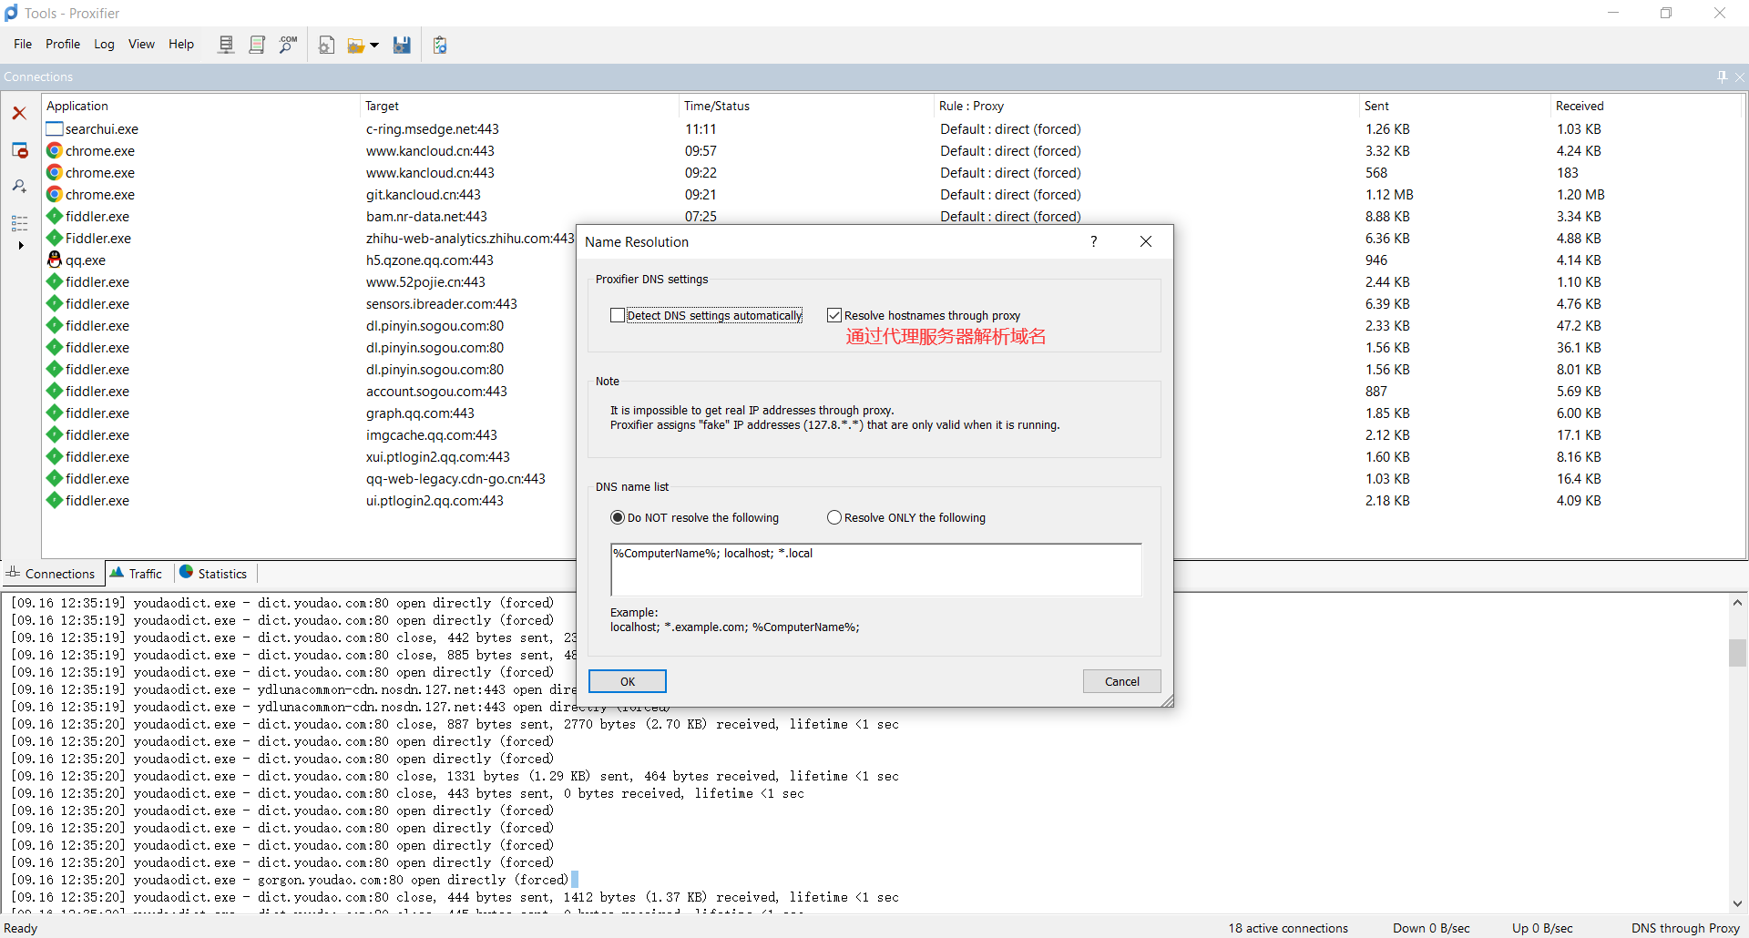This screenshot has height=938, width=1749.
Task: Sort by the Application column header
Action: 200,106
